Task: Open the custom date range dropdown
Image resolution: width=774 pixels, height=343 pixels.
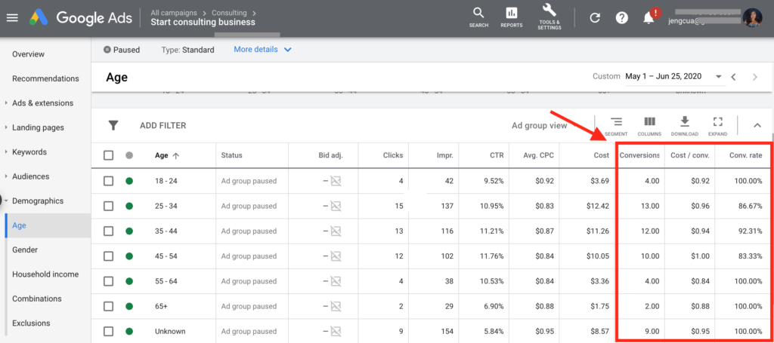Action: [x=673, y=77]
